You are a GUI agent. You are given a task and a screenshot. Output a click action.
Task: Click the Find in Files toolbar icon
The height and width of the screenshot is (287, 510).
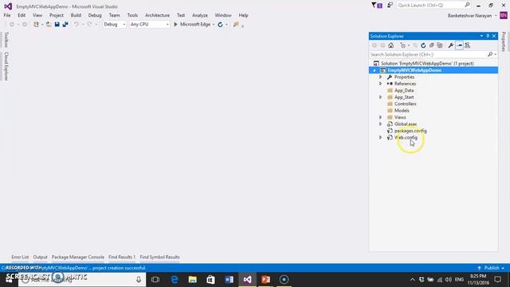pyautogui.click(x=236, y=25)
